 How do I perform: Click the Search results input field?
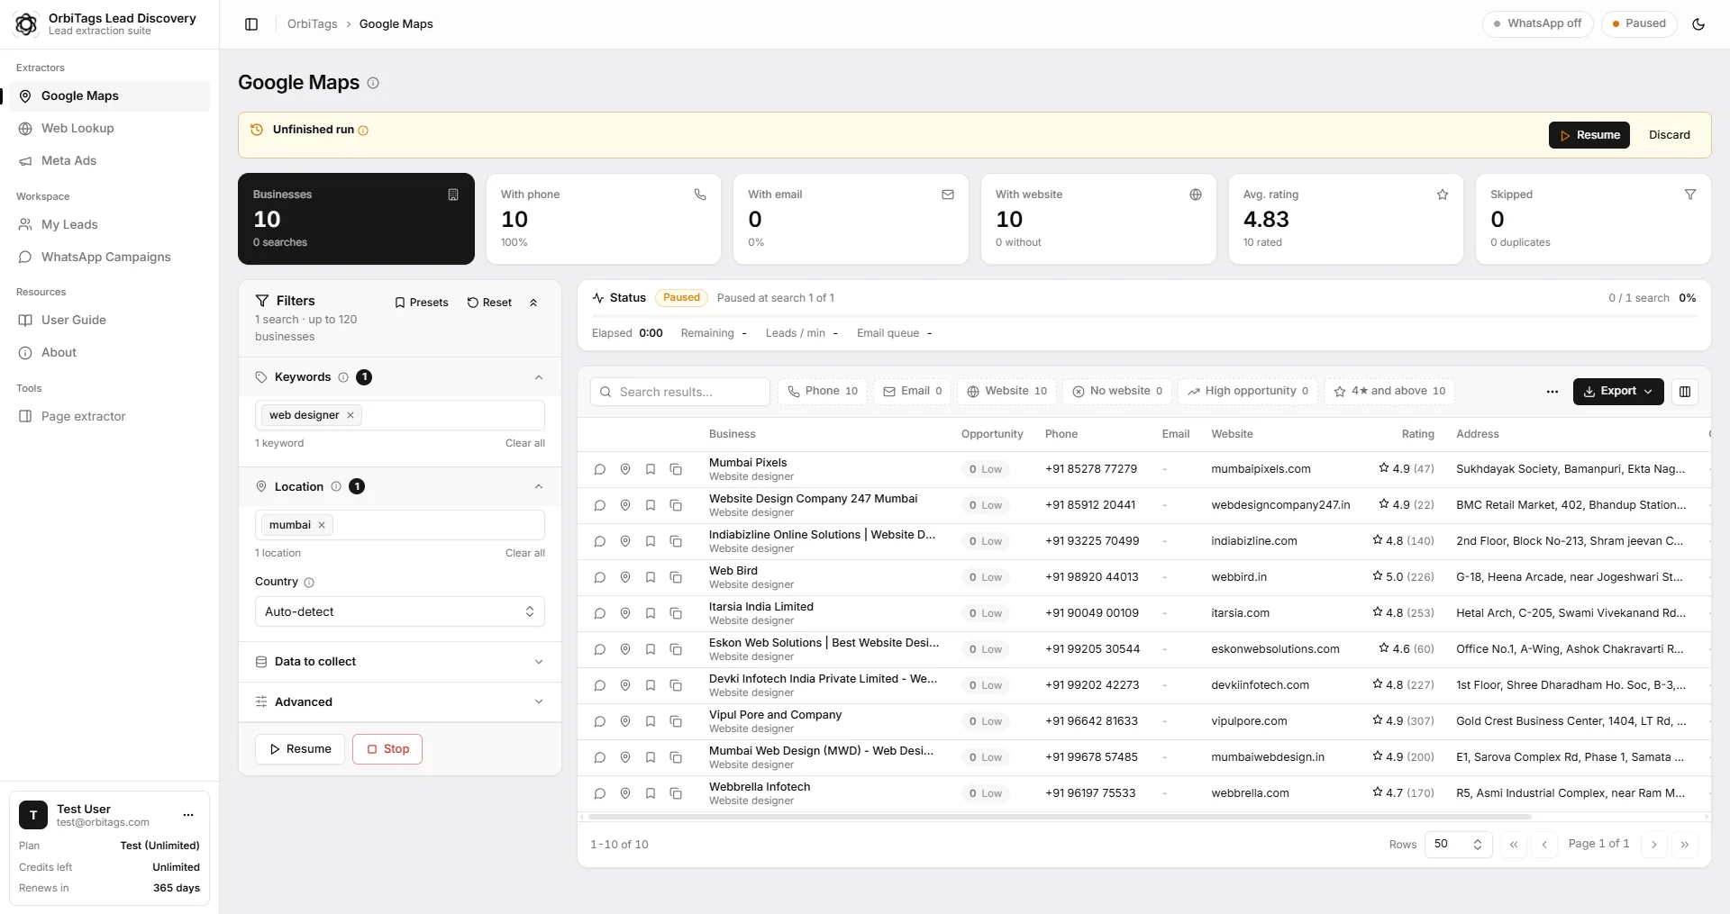(680, 392)
